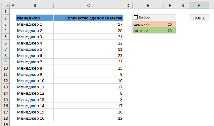
Task: Select the cell Менеджер 14
Action: 35,106
